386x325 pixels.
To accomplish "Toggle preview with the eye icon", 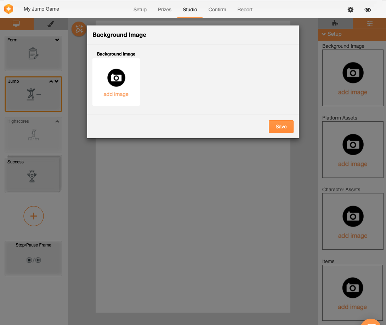I will (x=368, y=10).
